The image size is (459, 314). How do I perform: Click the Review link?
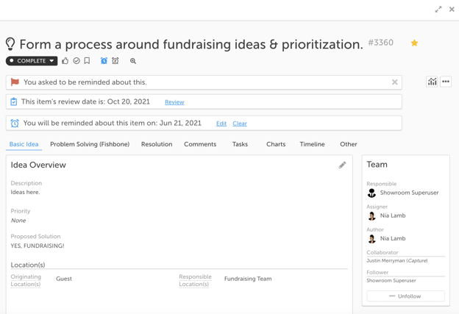(174, 102)
